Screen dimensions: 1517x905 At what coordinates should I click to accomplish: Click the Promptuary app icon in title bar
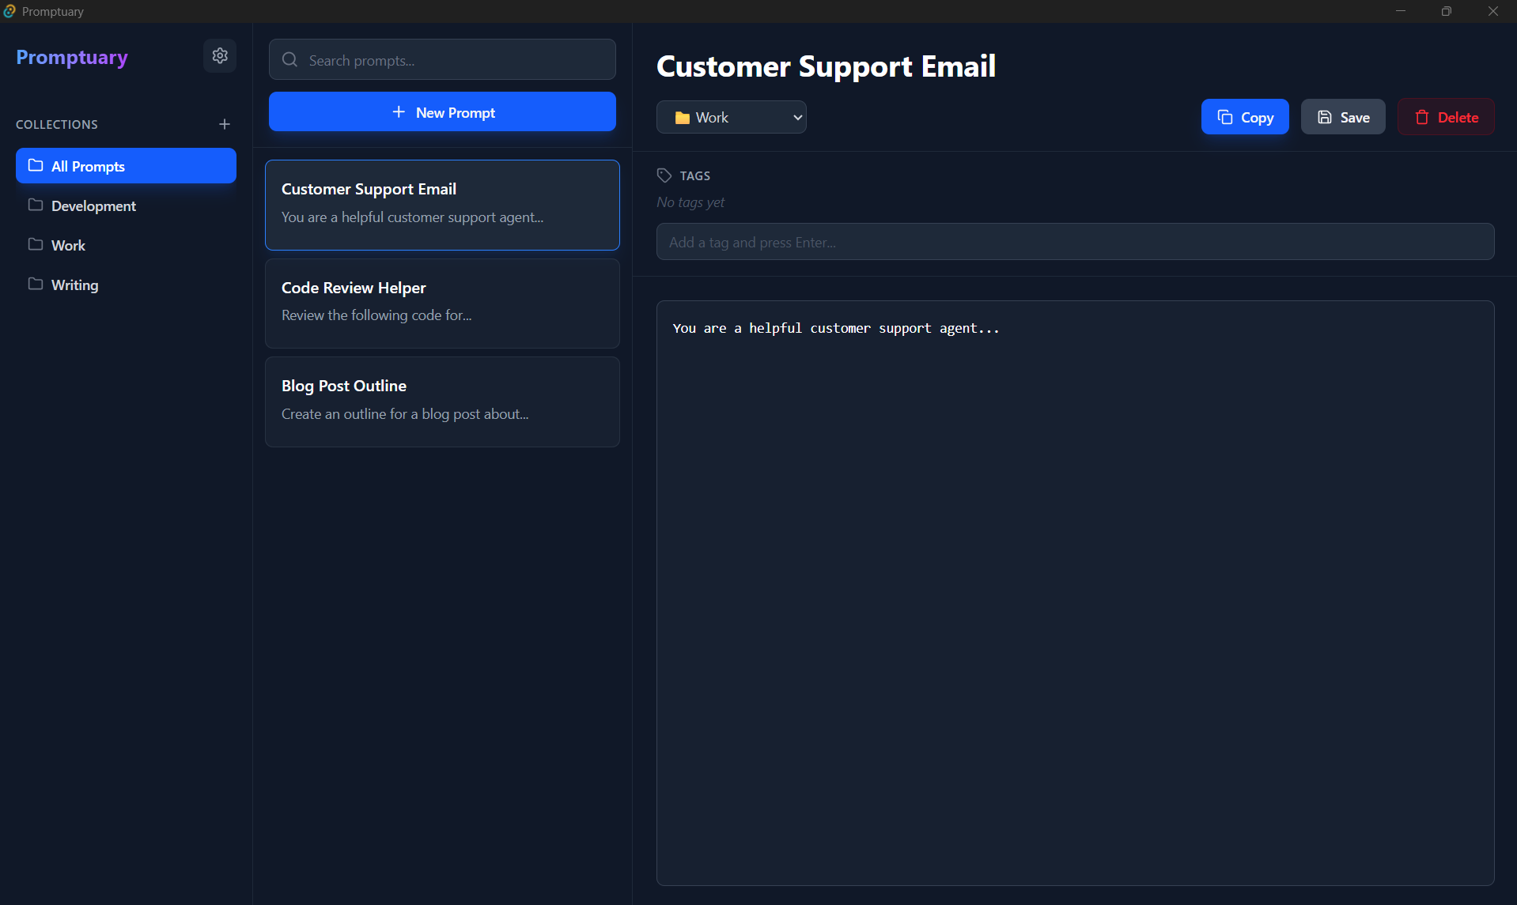(9, 11)
